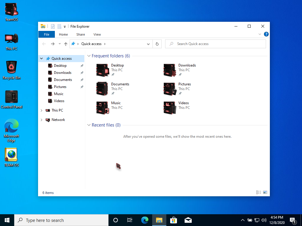Open the address bar history dropdown
This screenshot has height=226, width=302.
click(x=148, y=44)
